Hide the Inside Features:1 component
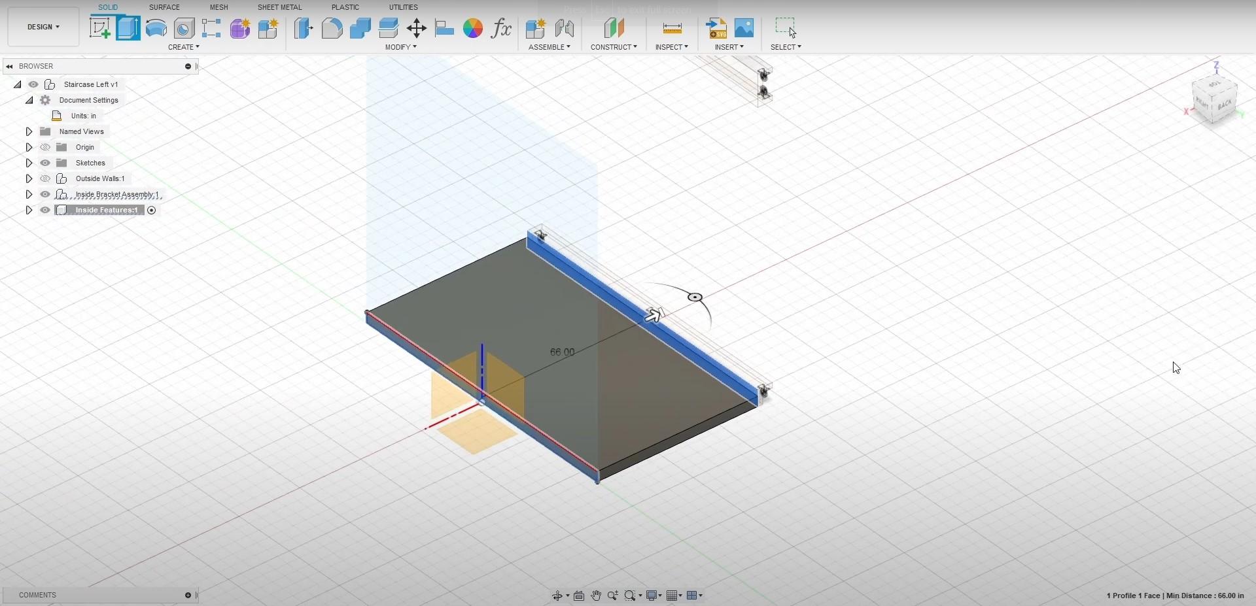Screen dimensions: 1256x606 point(45,210)
